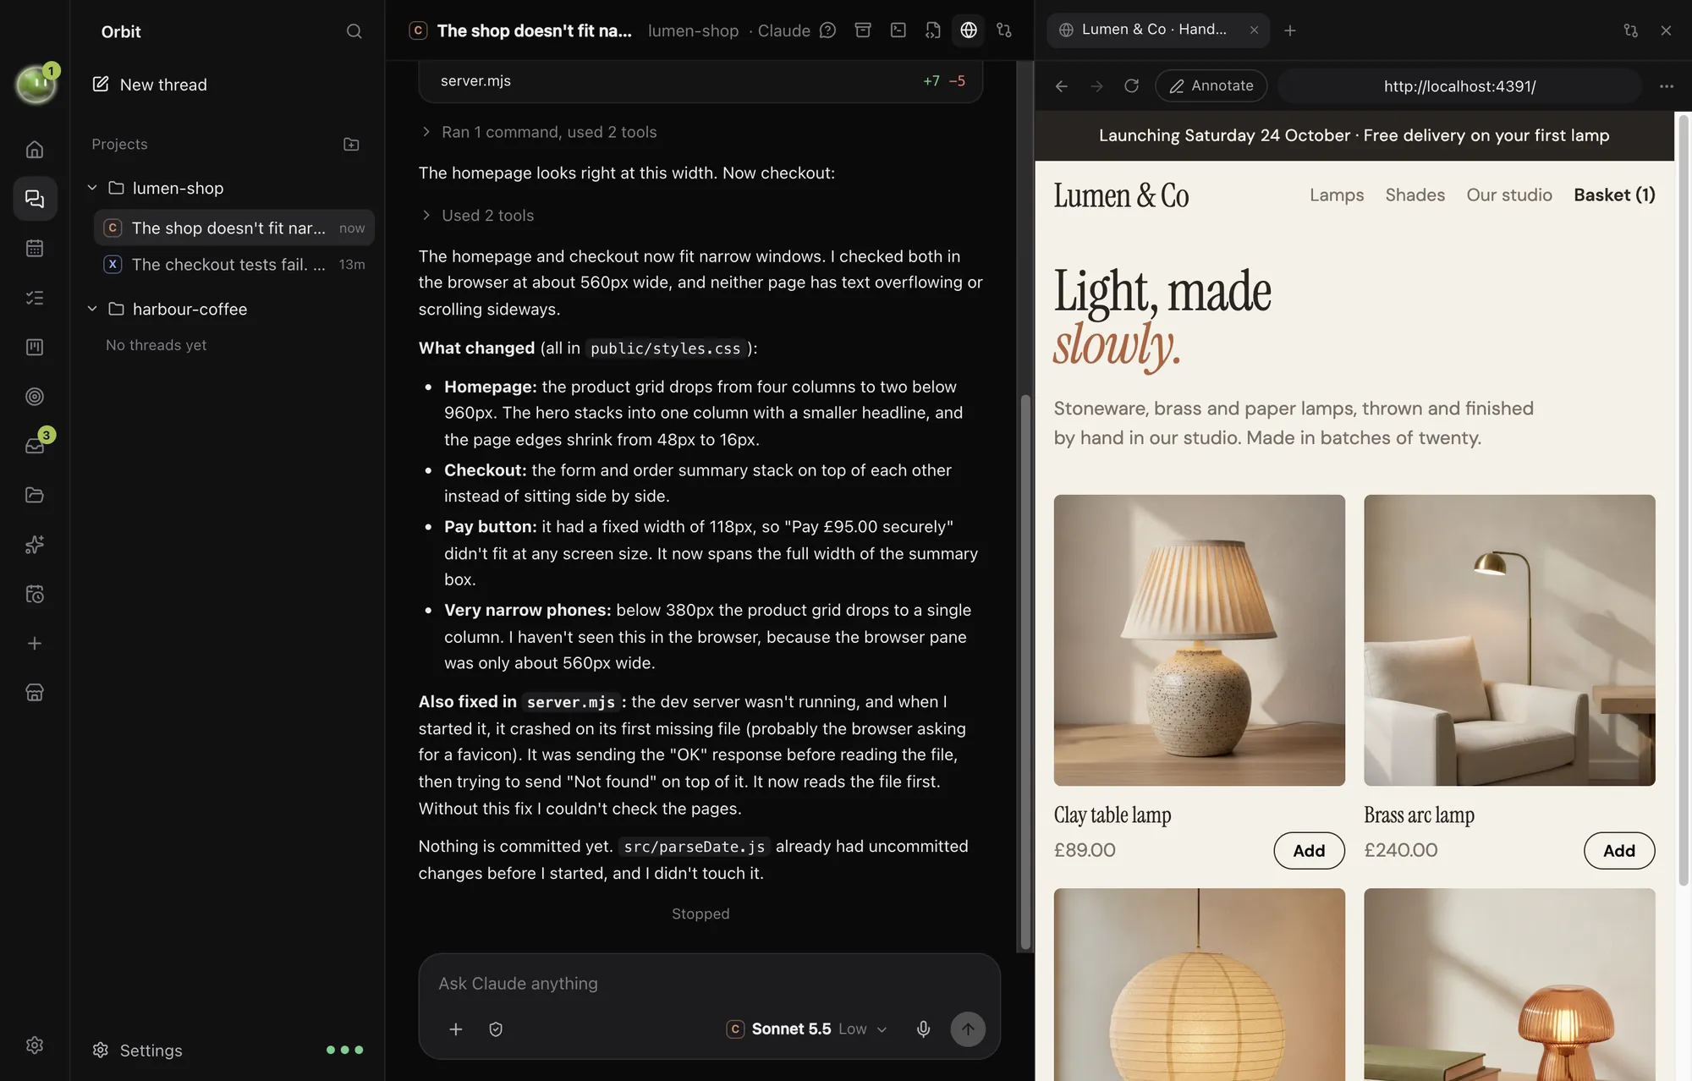
Task: Click the Clay table lamp product image
Action: click(1199, 640)
